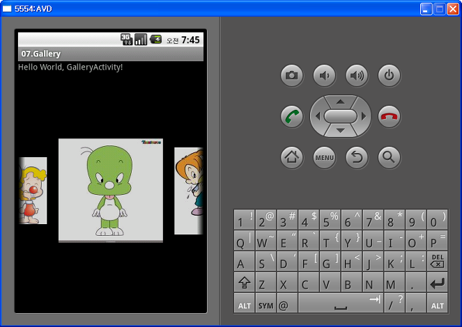Image resolution: width=462 pixels, height=327 pixels.
Task: Click the M key
Action: [x=394, y=282]
